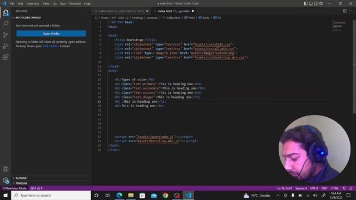Viewport: 356px width, 200px height.
Task: Open the Run and Debug view
Action: click(x=6, y=46)
